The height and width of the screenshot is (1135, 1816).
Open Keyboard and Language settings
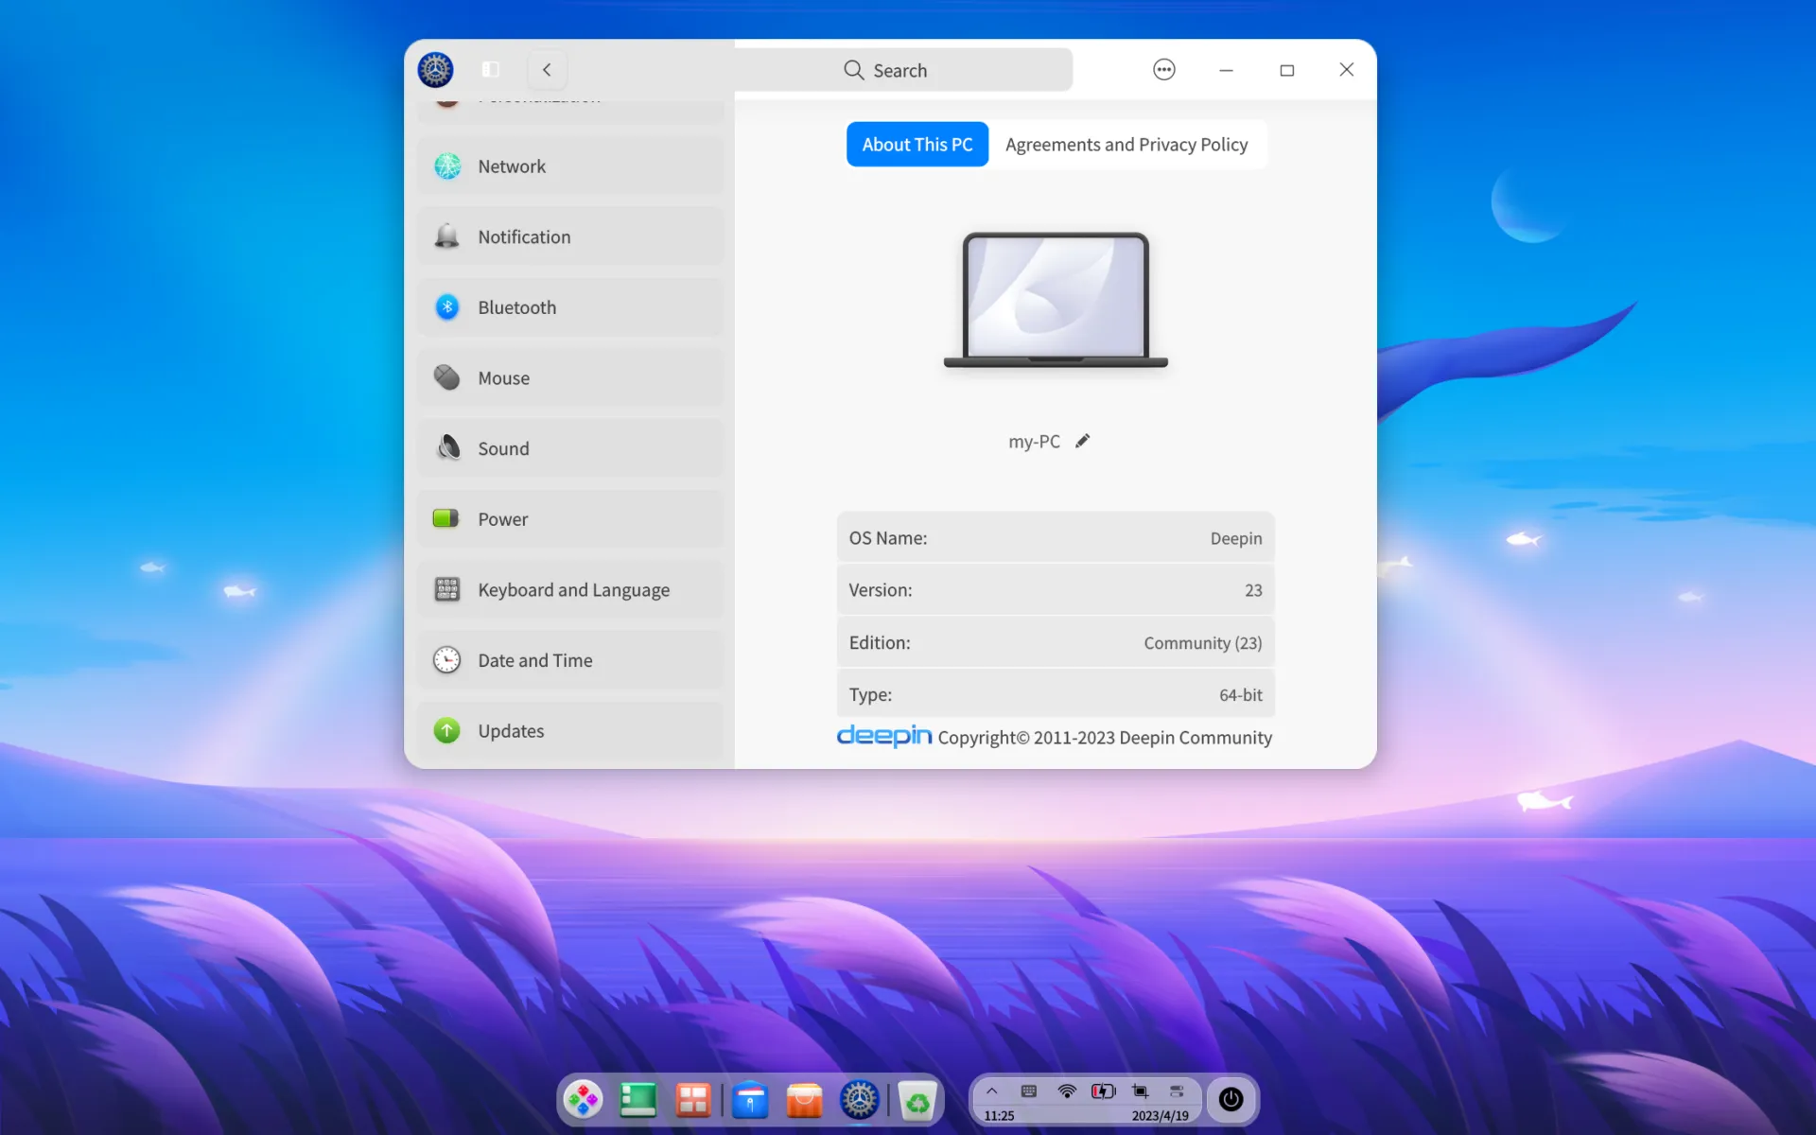572,588
